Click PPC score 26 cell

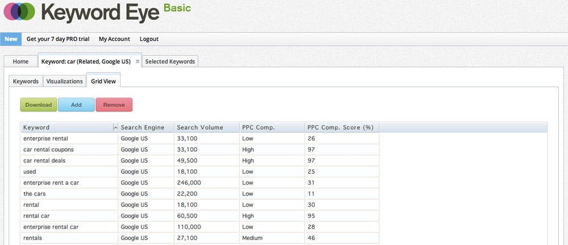[x=342, y=139]
